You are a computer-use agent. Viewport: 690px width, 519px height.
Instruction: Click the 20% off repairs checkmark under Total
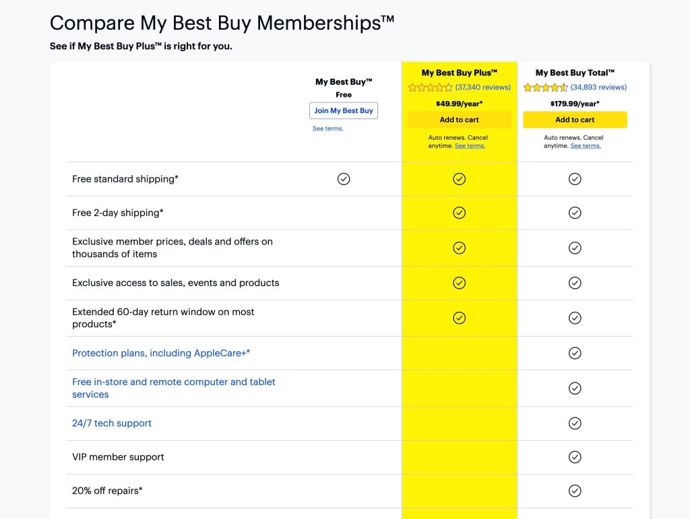[x=575, y=491]
